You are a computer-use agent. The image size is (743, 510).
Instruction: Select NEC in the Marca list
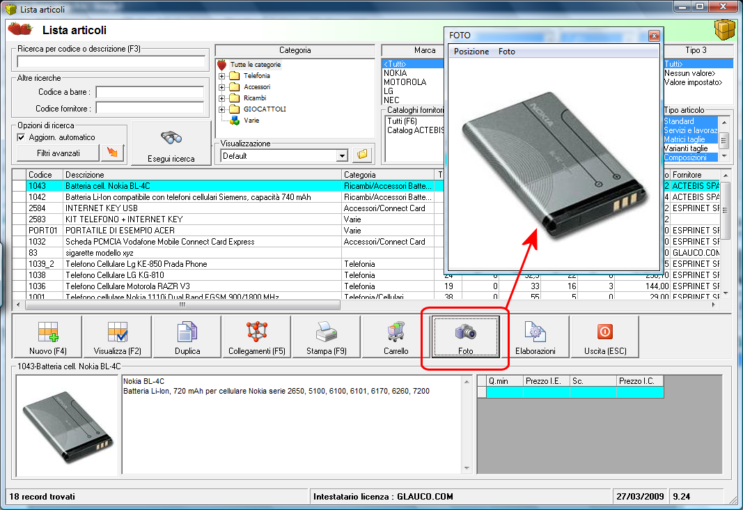point(391,100)
